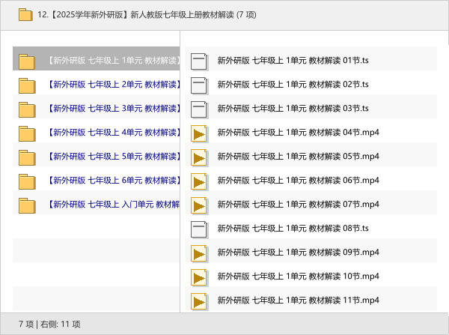The height and width of the screenshot is (335, 449).
Task: Select video 教材解读 07节.mp4
Action: pos(298,205)
